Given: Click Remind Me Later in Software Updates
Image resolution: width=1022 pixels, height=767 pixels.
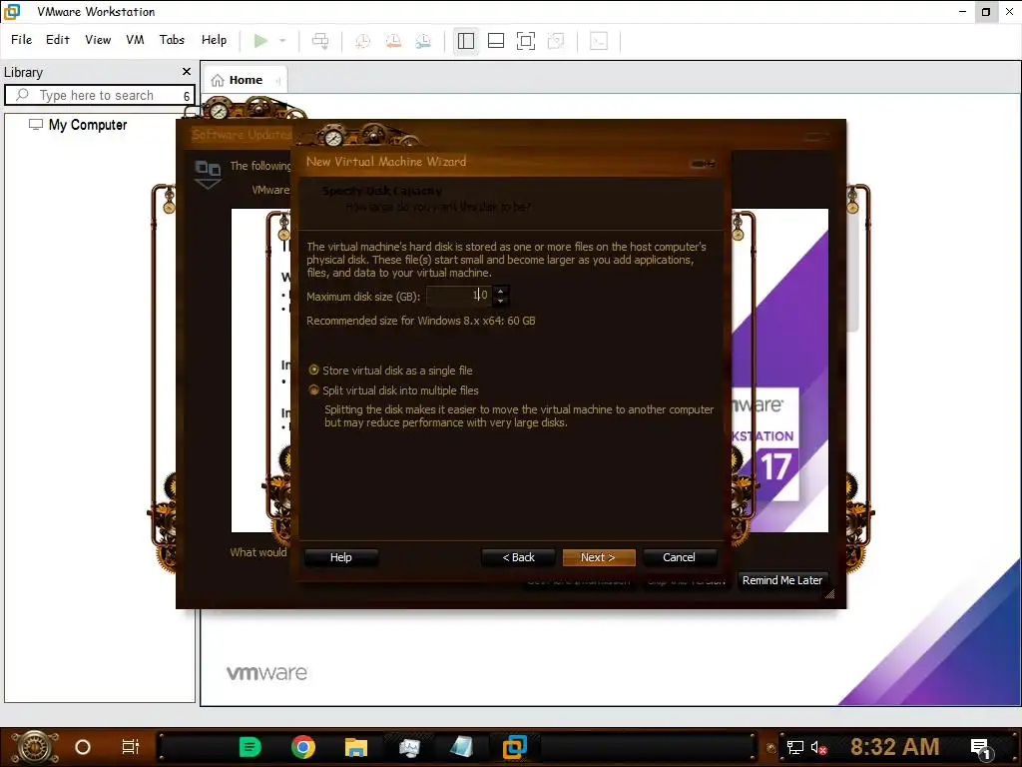Looking at the screenshot, I should point(782,580).
